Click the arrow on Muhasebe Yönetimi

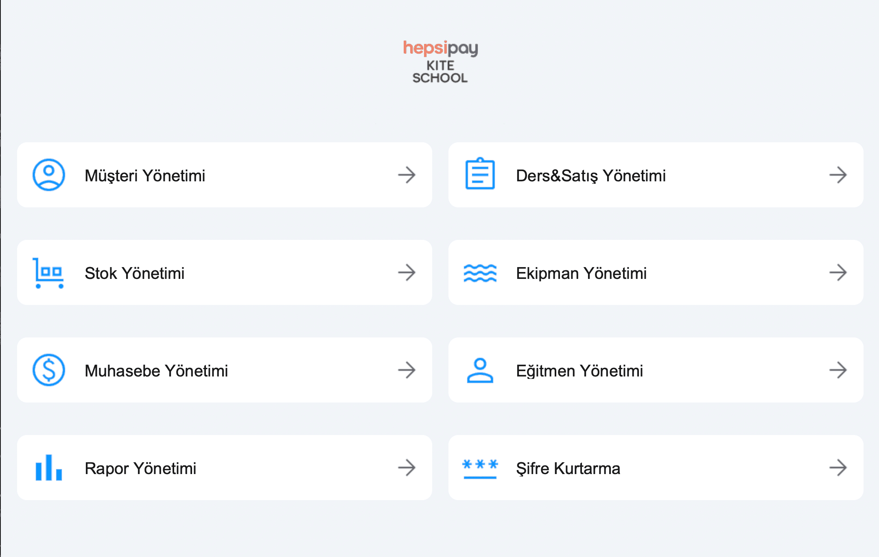pyautogui.click(x=407, y=370)
